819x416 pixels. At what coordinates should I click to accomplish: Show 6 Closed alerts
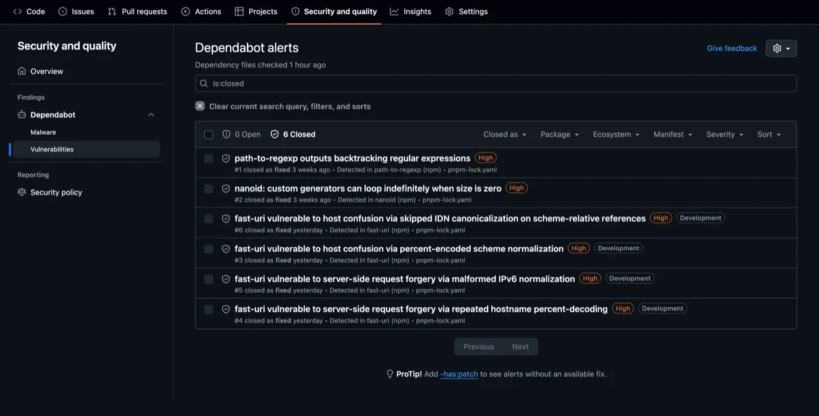tap(293, 134)
